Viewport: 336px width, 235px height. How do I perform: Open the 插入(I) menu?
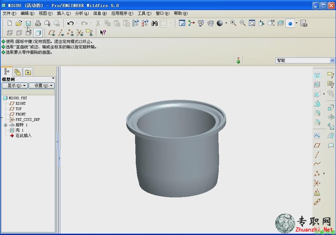64,13
